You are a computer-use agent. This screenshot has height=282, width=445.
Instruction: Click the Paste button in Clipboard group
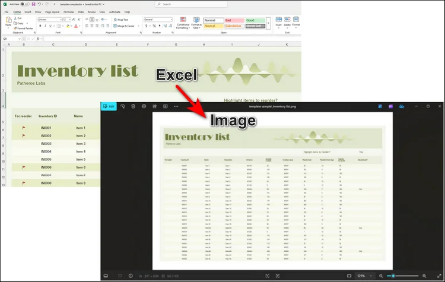coord(8,21)
